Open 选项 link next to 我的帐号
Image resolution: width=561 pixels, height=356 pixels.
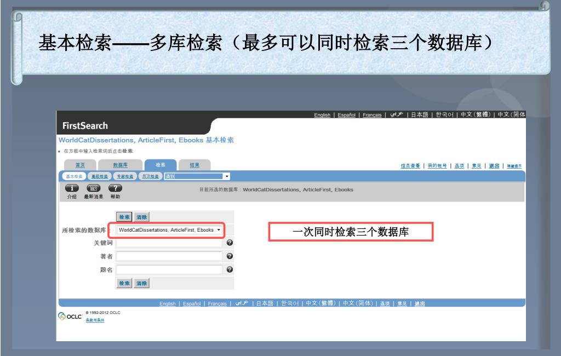460,165
